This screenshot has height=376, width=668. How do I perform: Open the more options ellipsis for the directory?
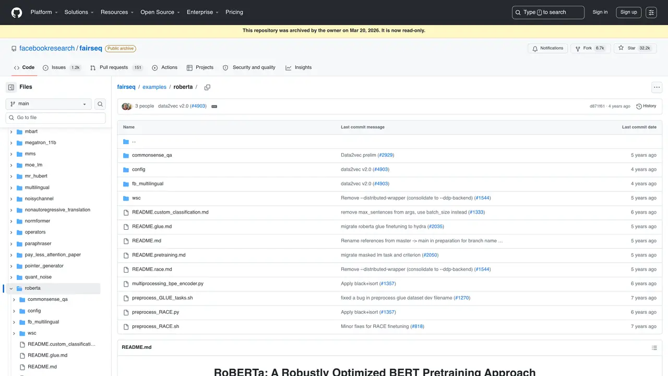point(657,87)
